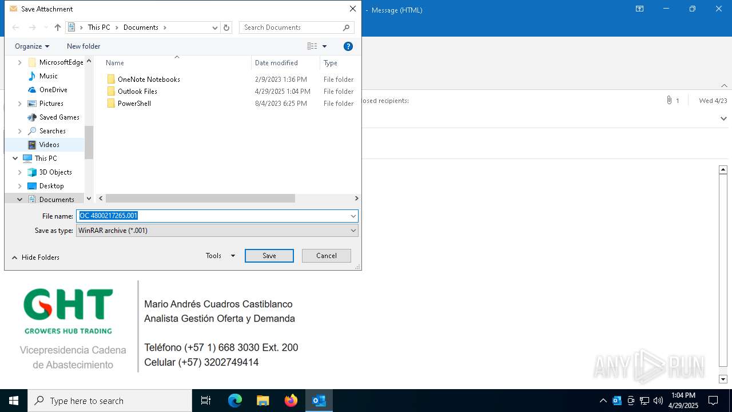Open the Windows Start menu
The width and height of the screenshot is (732, 412).
tap(14, 401)
